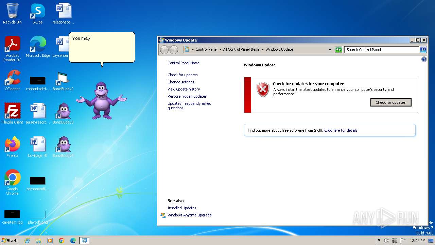Open Windows Media Player taskbar icon
This screenshot has height=245, width=435.
tap(50, 241)
